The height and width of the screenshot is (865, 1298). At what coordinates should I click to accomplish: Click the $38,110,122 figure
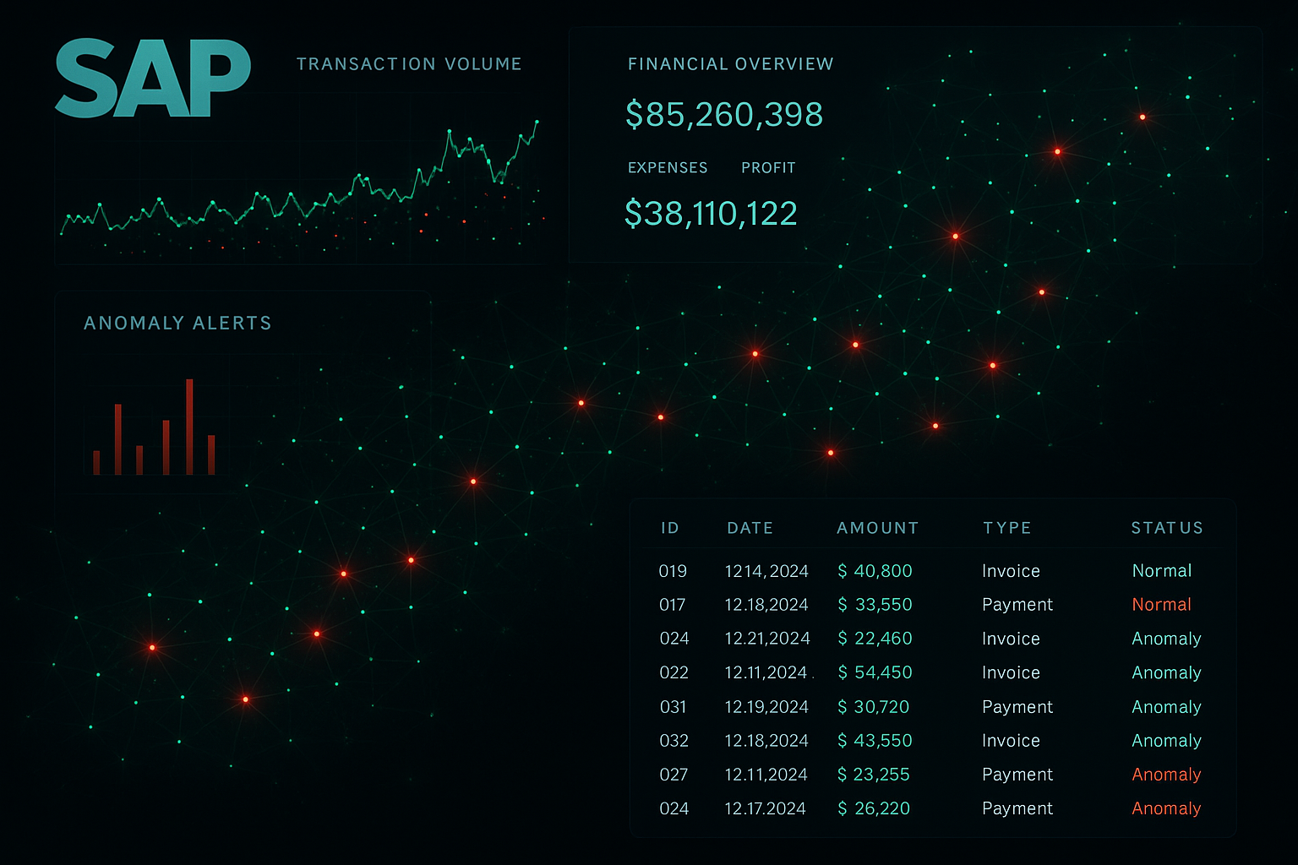pos(711,214)
